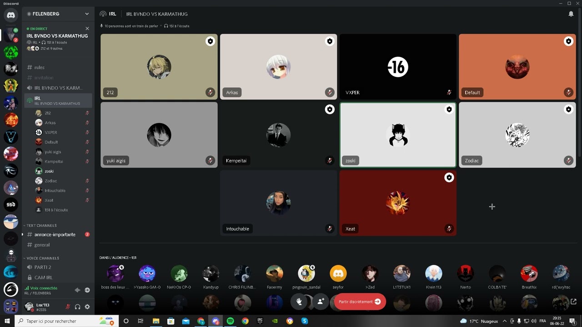Click moderator shield on 212 tile

pos(210,41)
